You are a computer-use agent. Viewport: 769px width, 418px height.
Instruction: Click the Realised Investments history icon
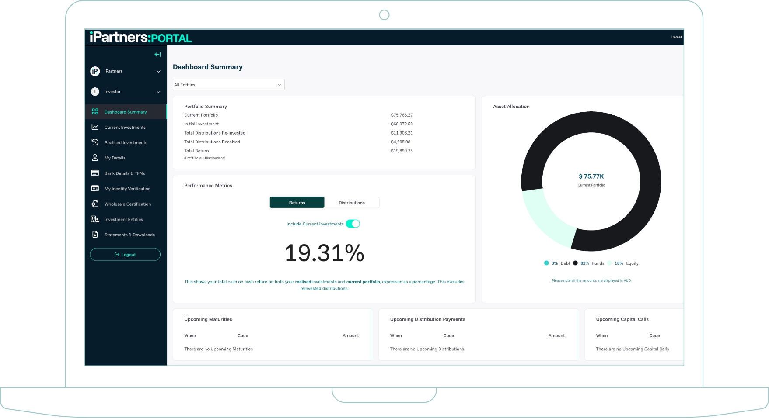point(95,142)
